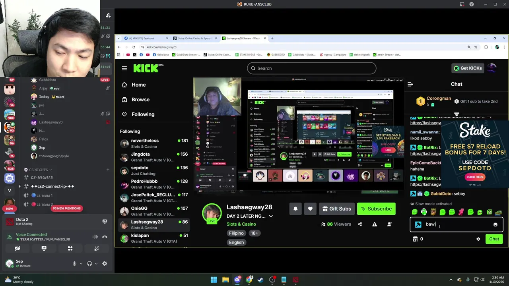Enable stream notifications with bell icon
509x286 pixels.
coord(295,209)
